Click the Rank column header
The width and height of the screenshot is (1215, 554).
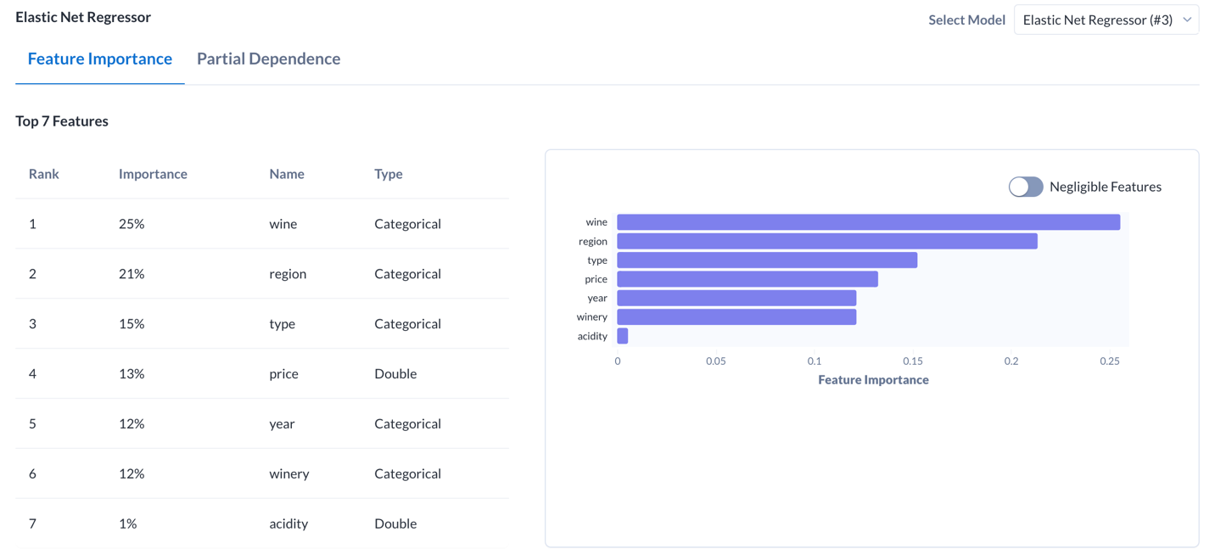tap(44, 174)
